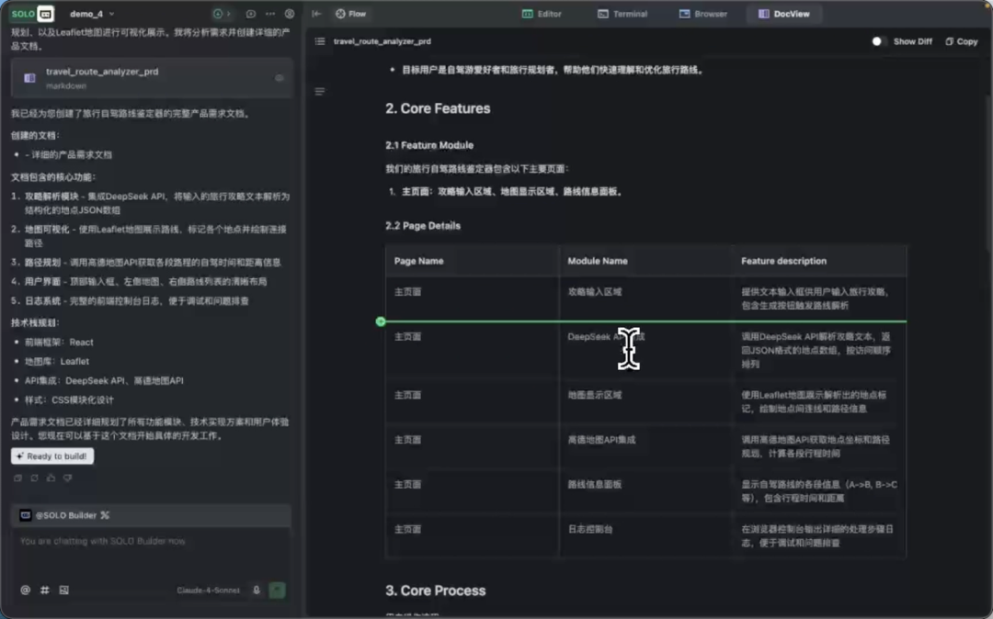The width and height of the screenshot is (993, 619).
Task: Attach an image using the picture icon
Action: (x=63, y=590)
